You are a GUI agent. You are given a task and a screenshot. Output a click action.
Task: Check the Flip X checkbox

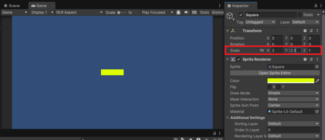(269, 87)
